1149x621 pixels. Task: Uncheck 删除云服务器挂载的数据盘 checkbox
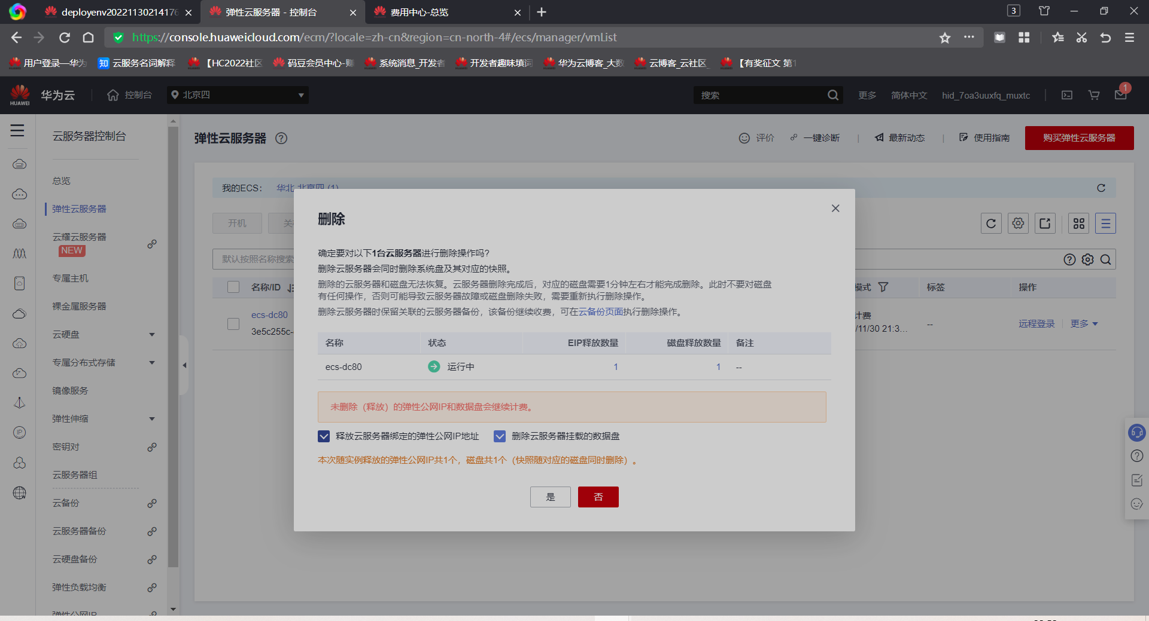tap(500, 436)
